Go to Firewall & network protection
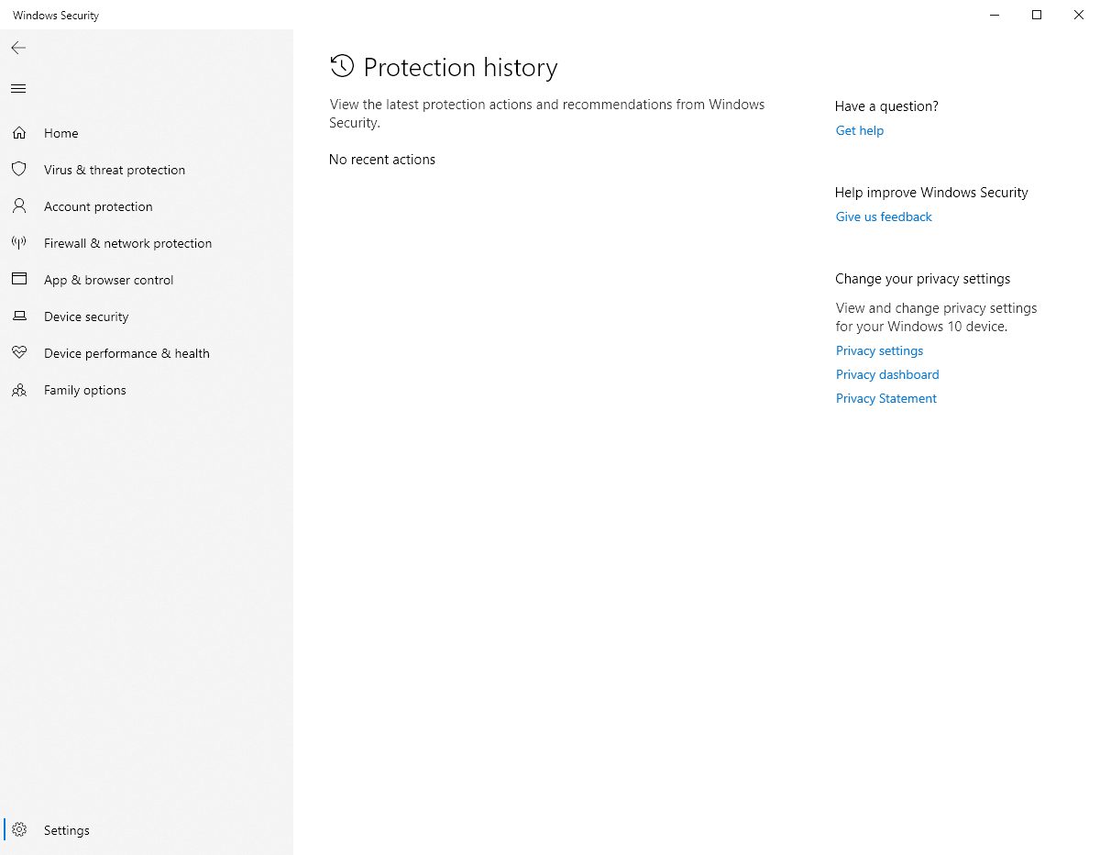 point(127,243)
